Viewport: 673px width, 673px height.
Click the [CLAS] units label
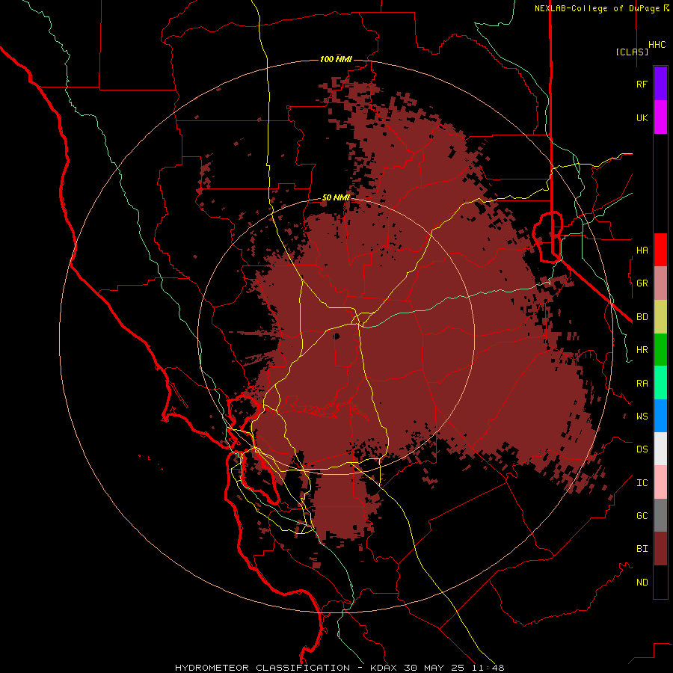coord(632,52)
